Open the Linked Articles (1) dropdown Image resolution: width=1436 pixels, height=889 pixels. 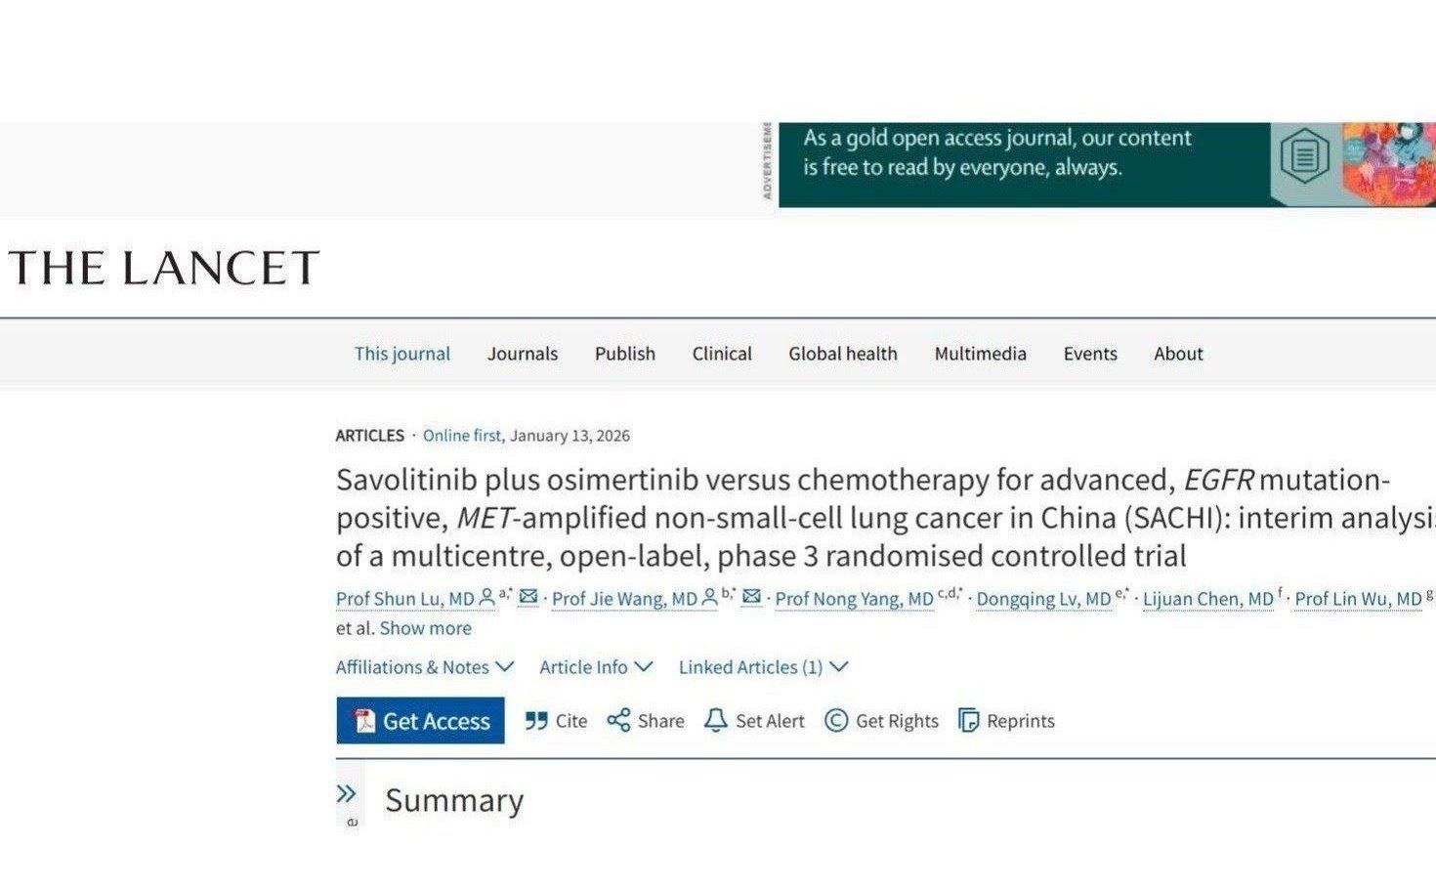tap(763, 667)
